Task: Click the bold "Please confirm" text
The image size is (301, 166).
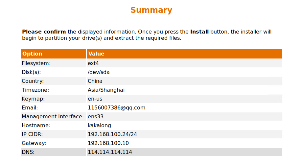Action: pos(44,32)
